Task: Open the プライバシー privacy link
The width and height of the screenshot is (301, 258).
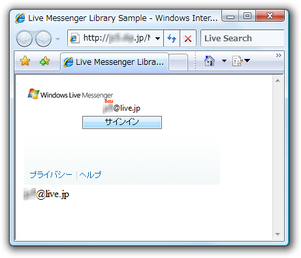Action: tap(51, 175)
